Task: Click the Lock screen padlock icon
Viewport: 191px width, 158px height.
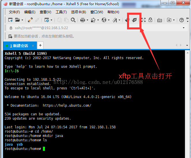Action: (150, 20)
